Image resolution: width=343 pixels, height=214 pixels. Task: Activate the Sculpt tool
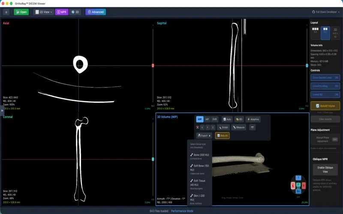(223, 127)
